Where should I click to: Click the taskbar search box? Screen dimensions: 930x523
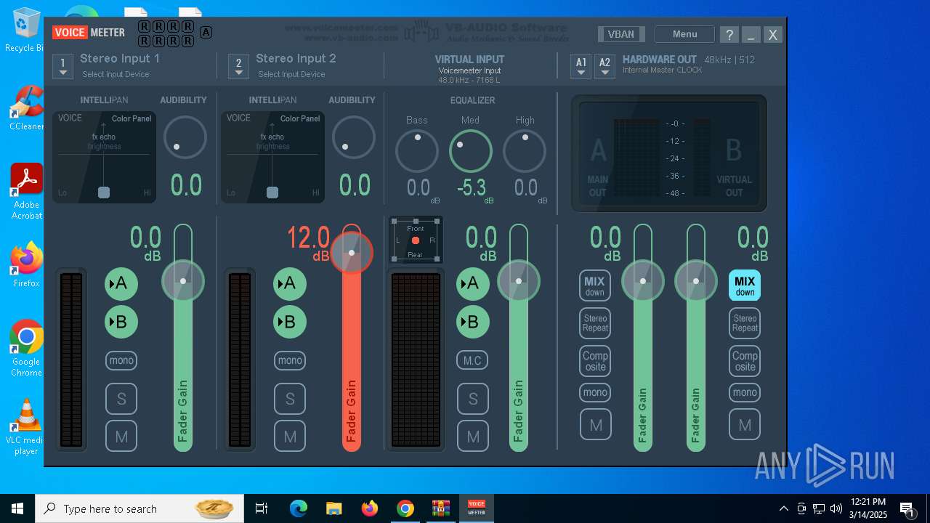pyautogui.click(x=139, y=508)
